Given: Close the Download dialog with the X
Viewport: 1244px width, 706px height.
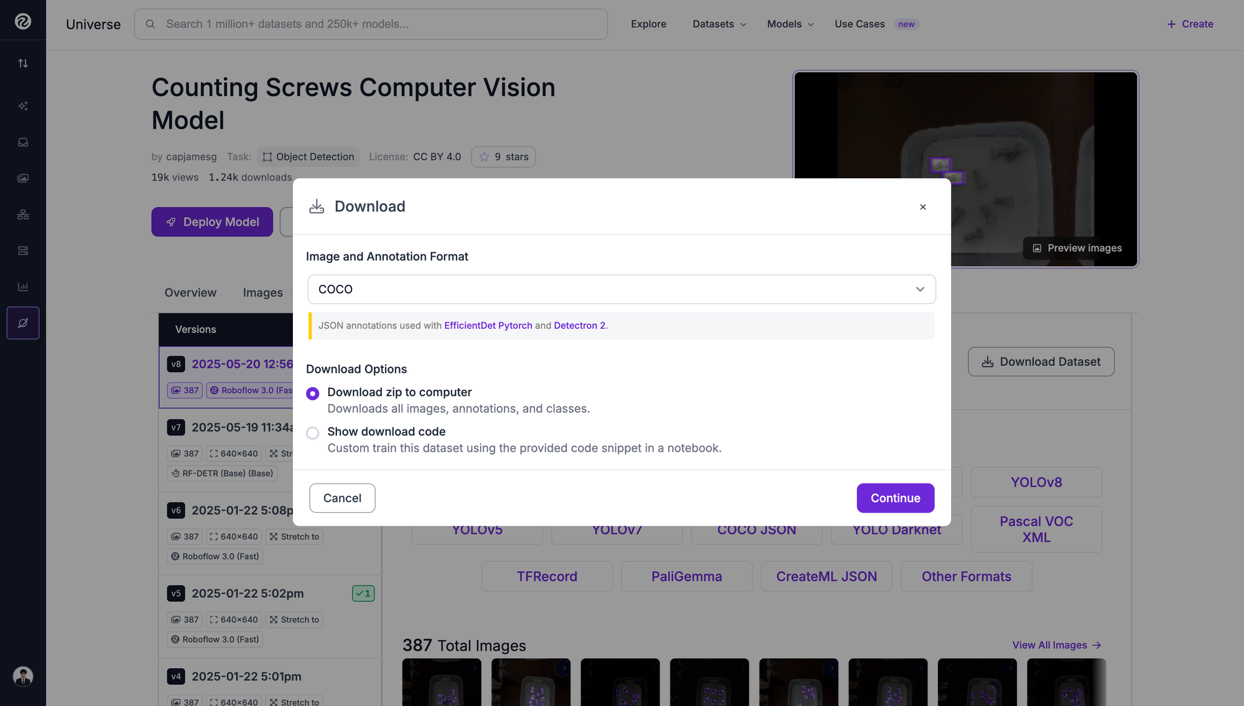Looking at the screenshot, I should point(923,207).
